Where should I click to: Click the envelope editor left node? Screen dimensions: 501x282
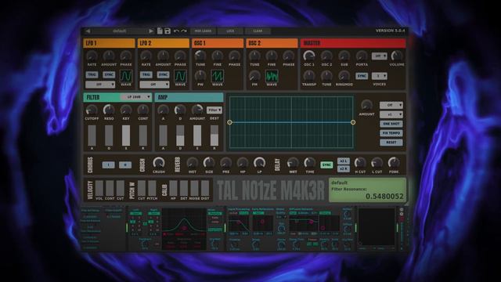[229, 122]
